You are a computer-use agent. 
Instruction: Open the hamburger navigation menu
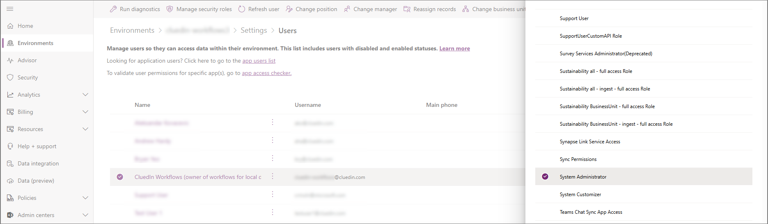point(10,9)
